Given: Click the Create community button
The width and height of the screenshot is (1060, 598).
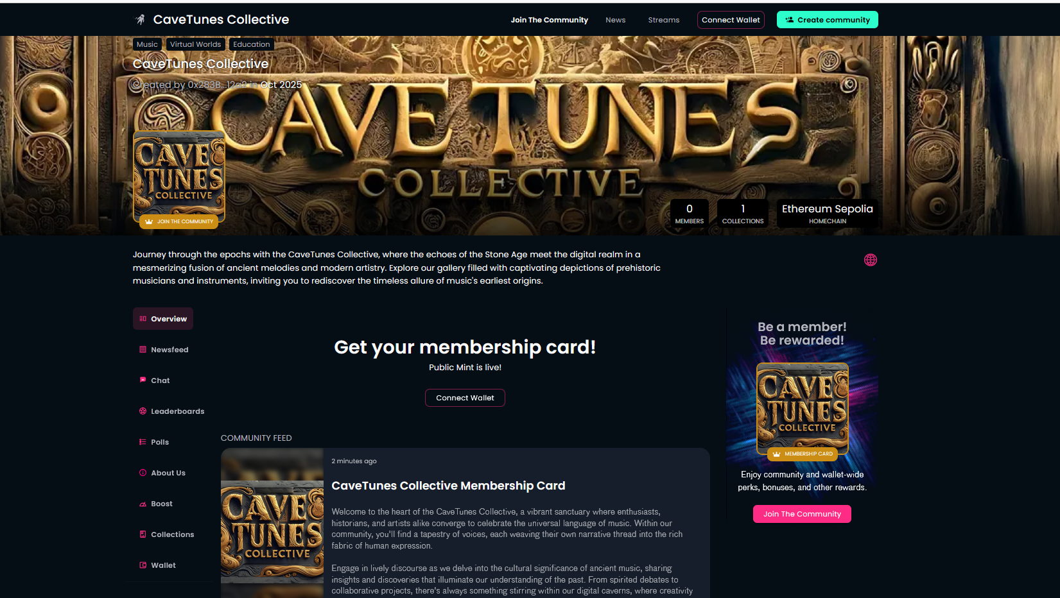Looking at the screenshot, I should [827, 20].
